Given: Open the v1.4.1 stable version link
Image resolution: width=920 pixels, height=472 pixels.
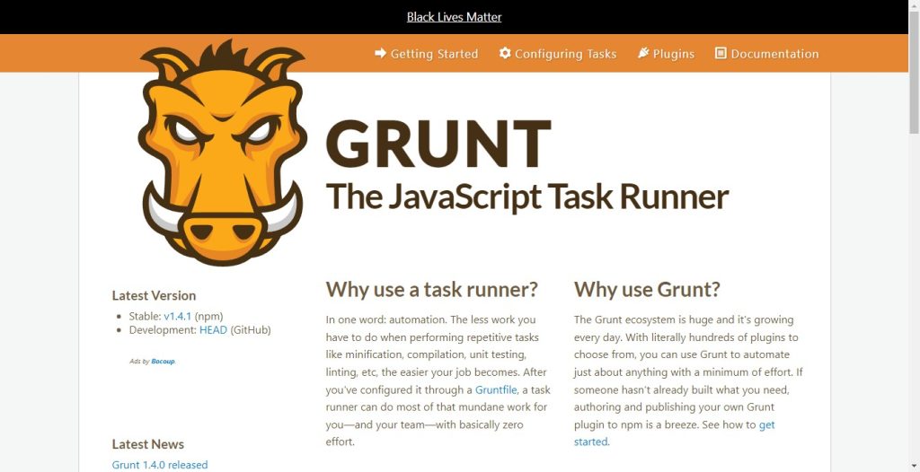Looking at the screenshot, I should [177, 316].
